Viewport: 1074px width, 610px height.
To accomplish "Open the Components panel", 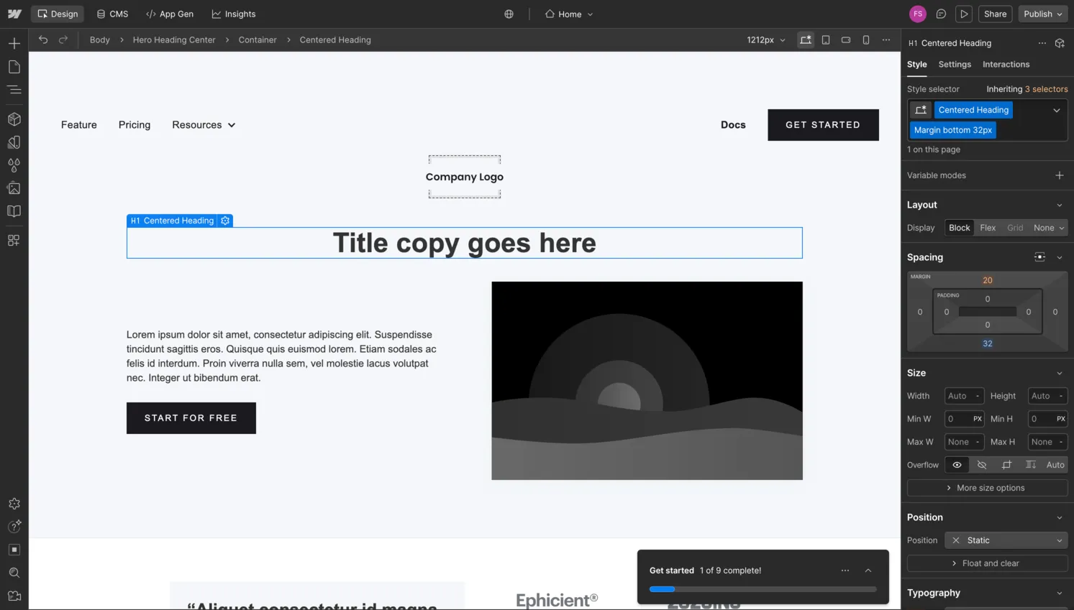I will 13,119.
